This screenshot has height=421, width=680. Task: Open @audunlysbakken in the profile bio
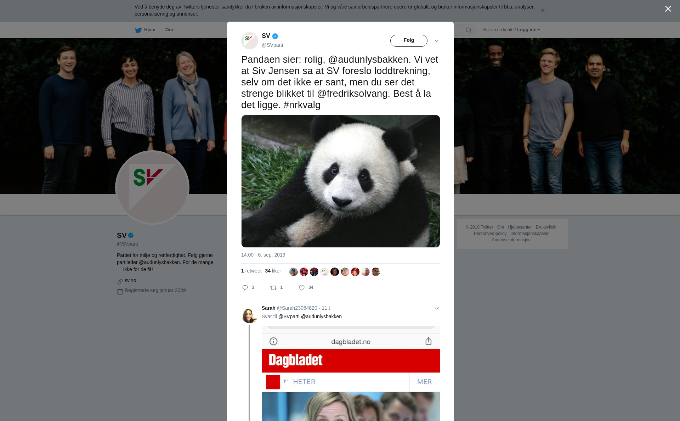(159, 262)
